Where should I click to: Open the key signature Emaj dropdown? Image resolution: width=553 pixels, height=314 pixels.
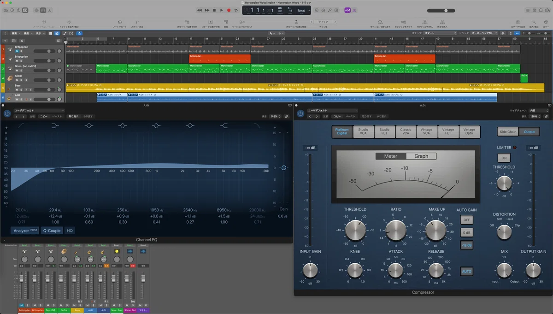point(304,10)
